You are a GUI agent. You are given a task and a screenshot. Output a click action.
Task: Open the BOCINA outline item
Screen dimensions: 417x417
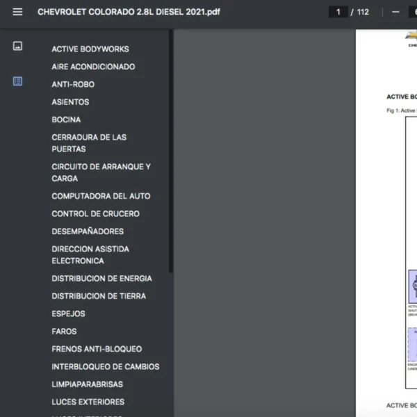(x=66, y=120)
